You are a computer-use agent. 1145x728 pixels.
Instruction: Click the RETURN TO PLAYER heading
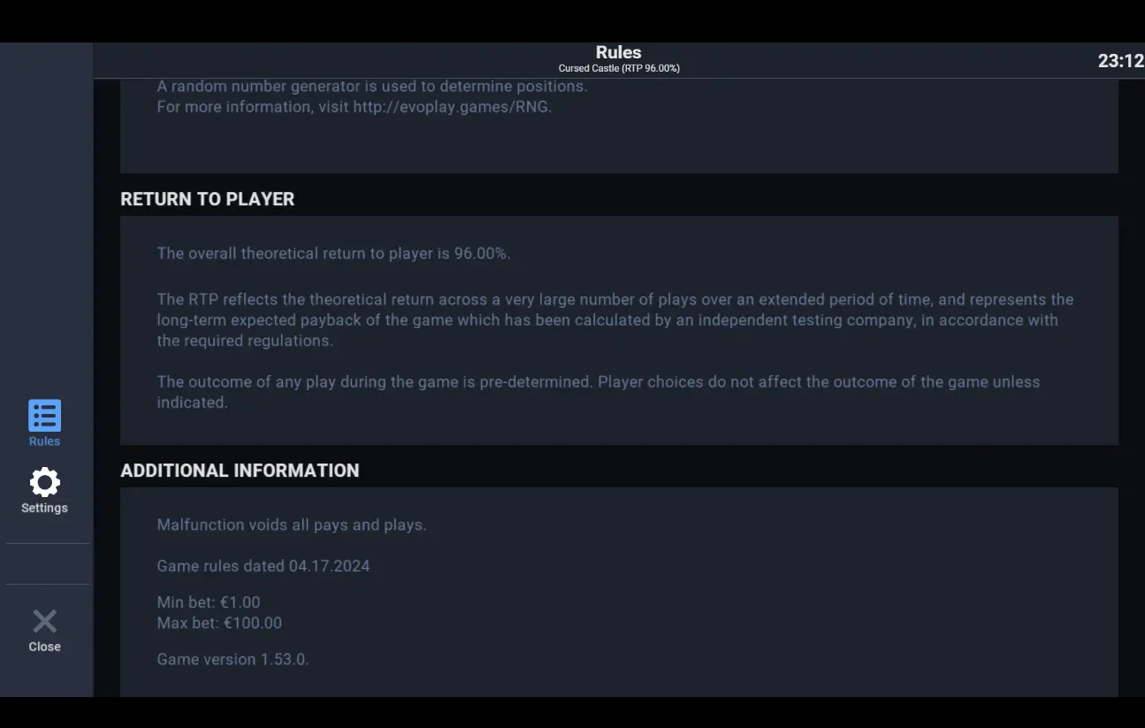208,199
